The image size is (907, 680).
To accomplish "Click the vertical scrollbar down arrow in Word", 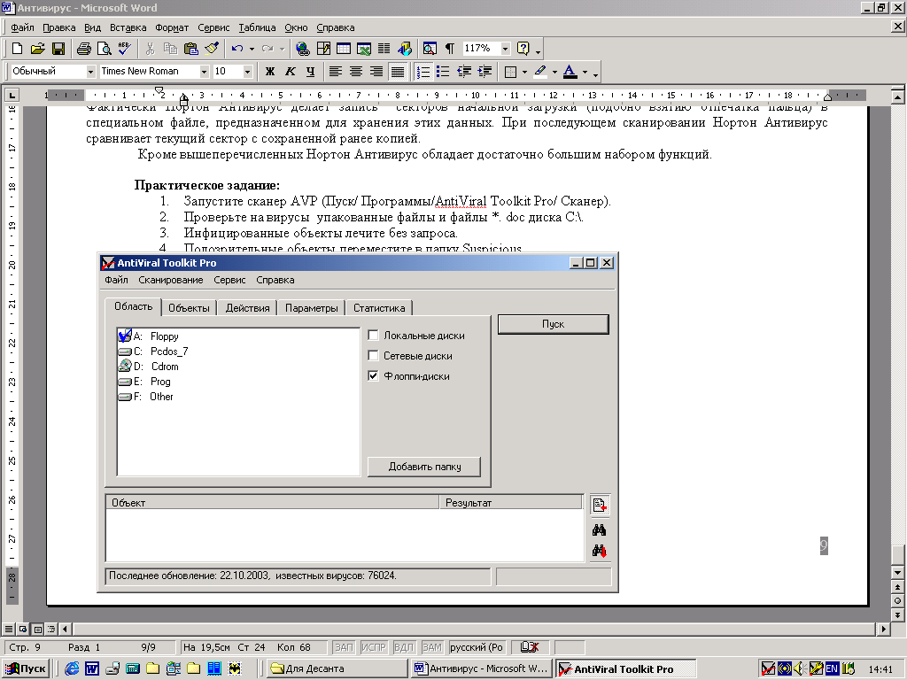I will [x=897, y=573].
